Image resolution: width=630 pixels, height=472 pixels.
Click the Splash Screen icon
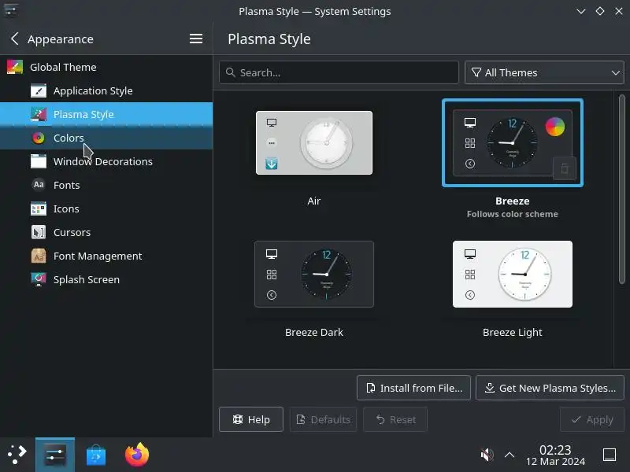coord(39,279)
